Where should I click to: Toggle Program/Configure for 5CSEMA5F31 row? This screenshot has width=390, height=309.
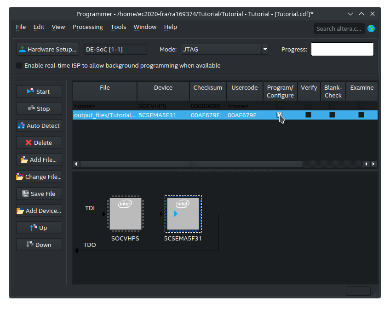[279, 114]
